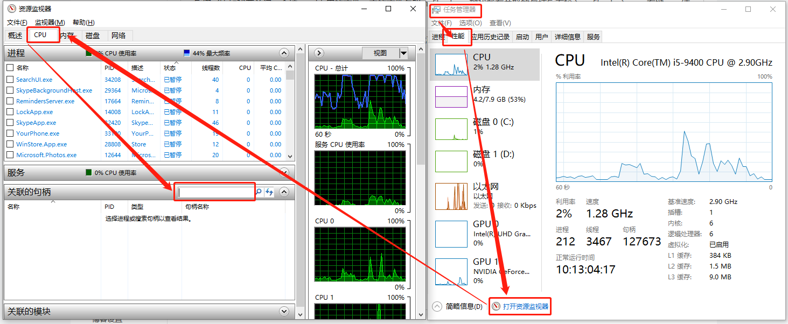Image resolution: width=788 pixels, height=324 pixels.
Task: Click the refresh icon beside handle search
Action: pyautogui.click(x=269, y=192)
